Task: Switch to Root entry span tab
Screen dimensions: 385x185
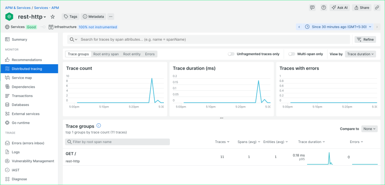Action: (106, 54)
